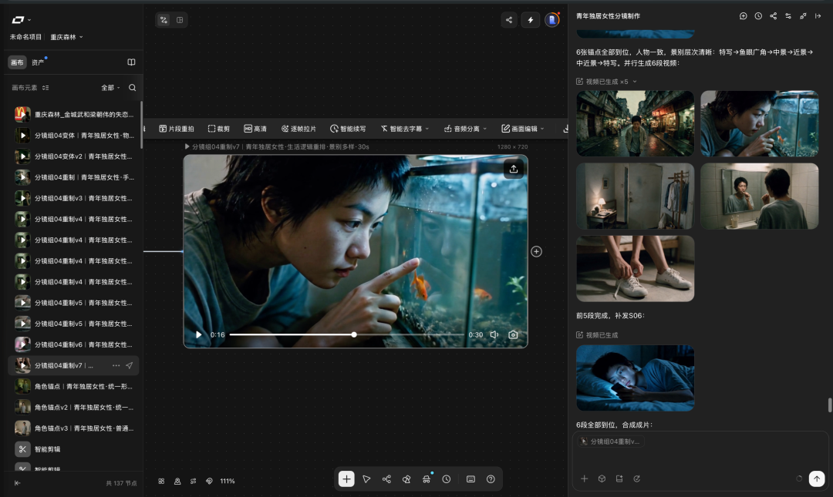The image size is (833, 497).
Task: Click the 片段重拍 toolbar item
Action: point(177,129)
